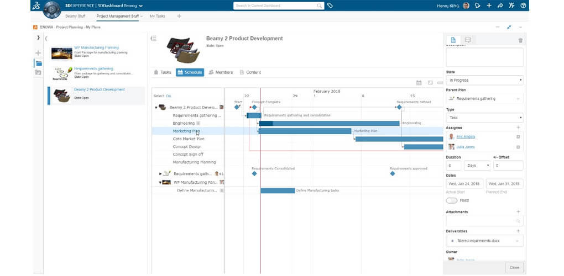The image size is (564, 276).
Task: Switch to the Members tab
Action: pos(221,72)
